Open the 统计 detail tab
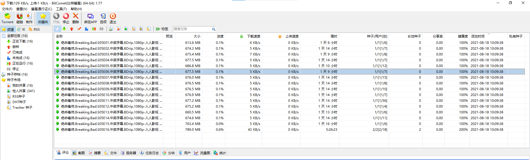The image size is (530, 160). [220, 153]
